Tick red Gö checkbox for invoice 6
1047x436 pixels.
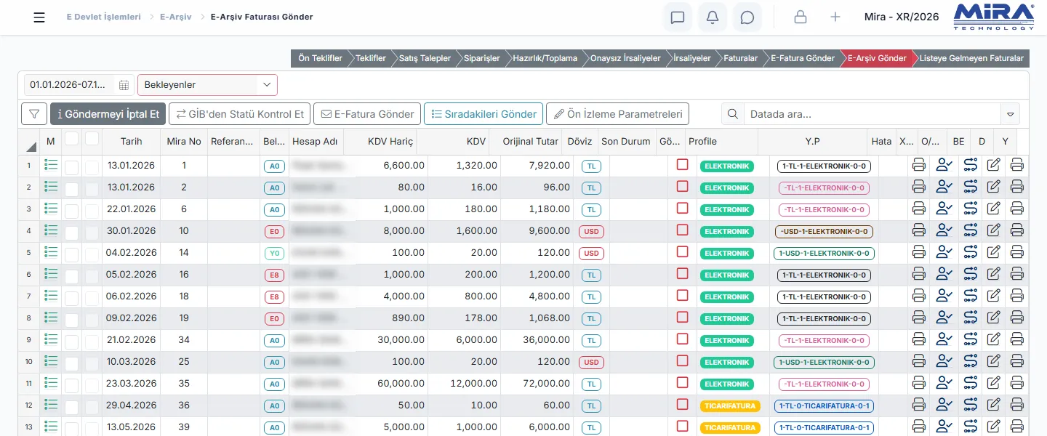click(682, 209)
